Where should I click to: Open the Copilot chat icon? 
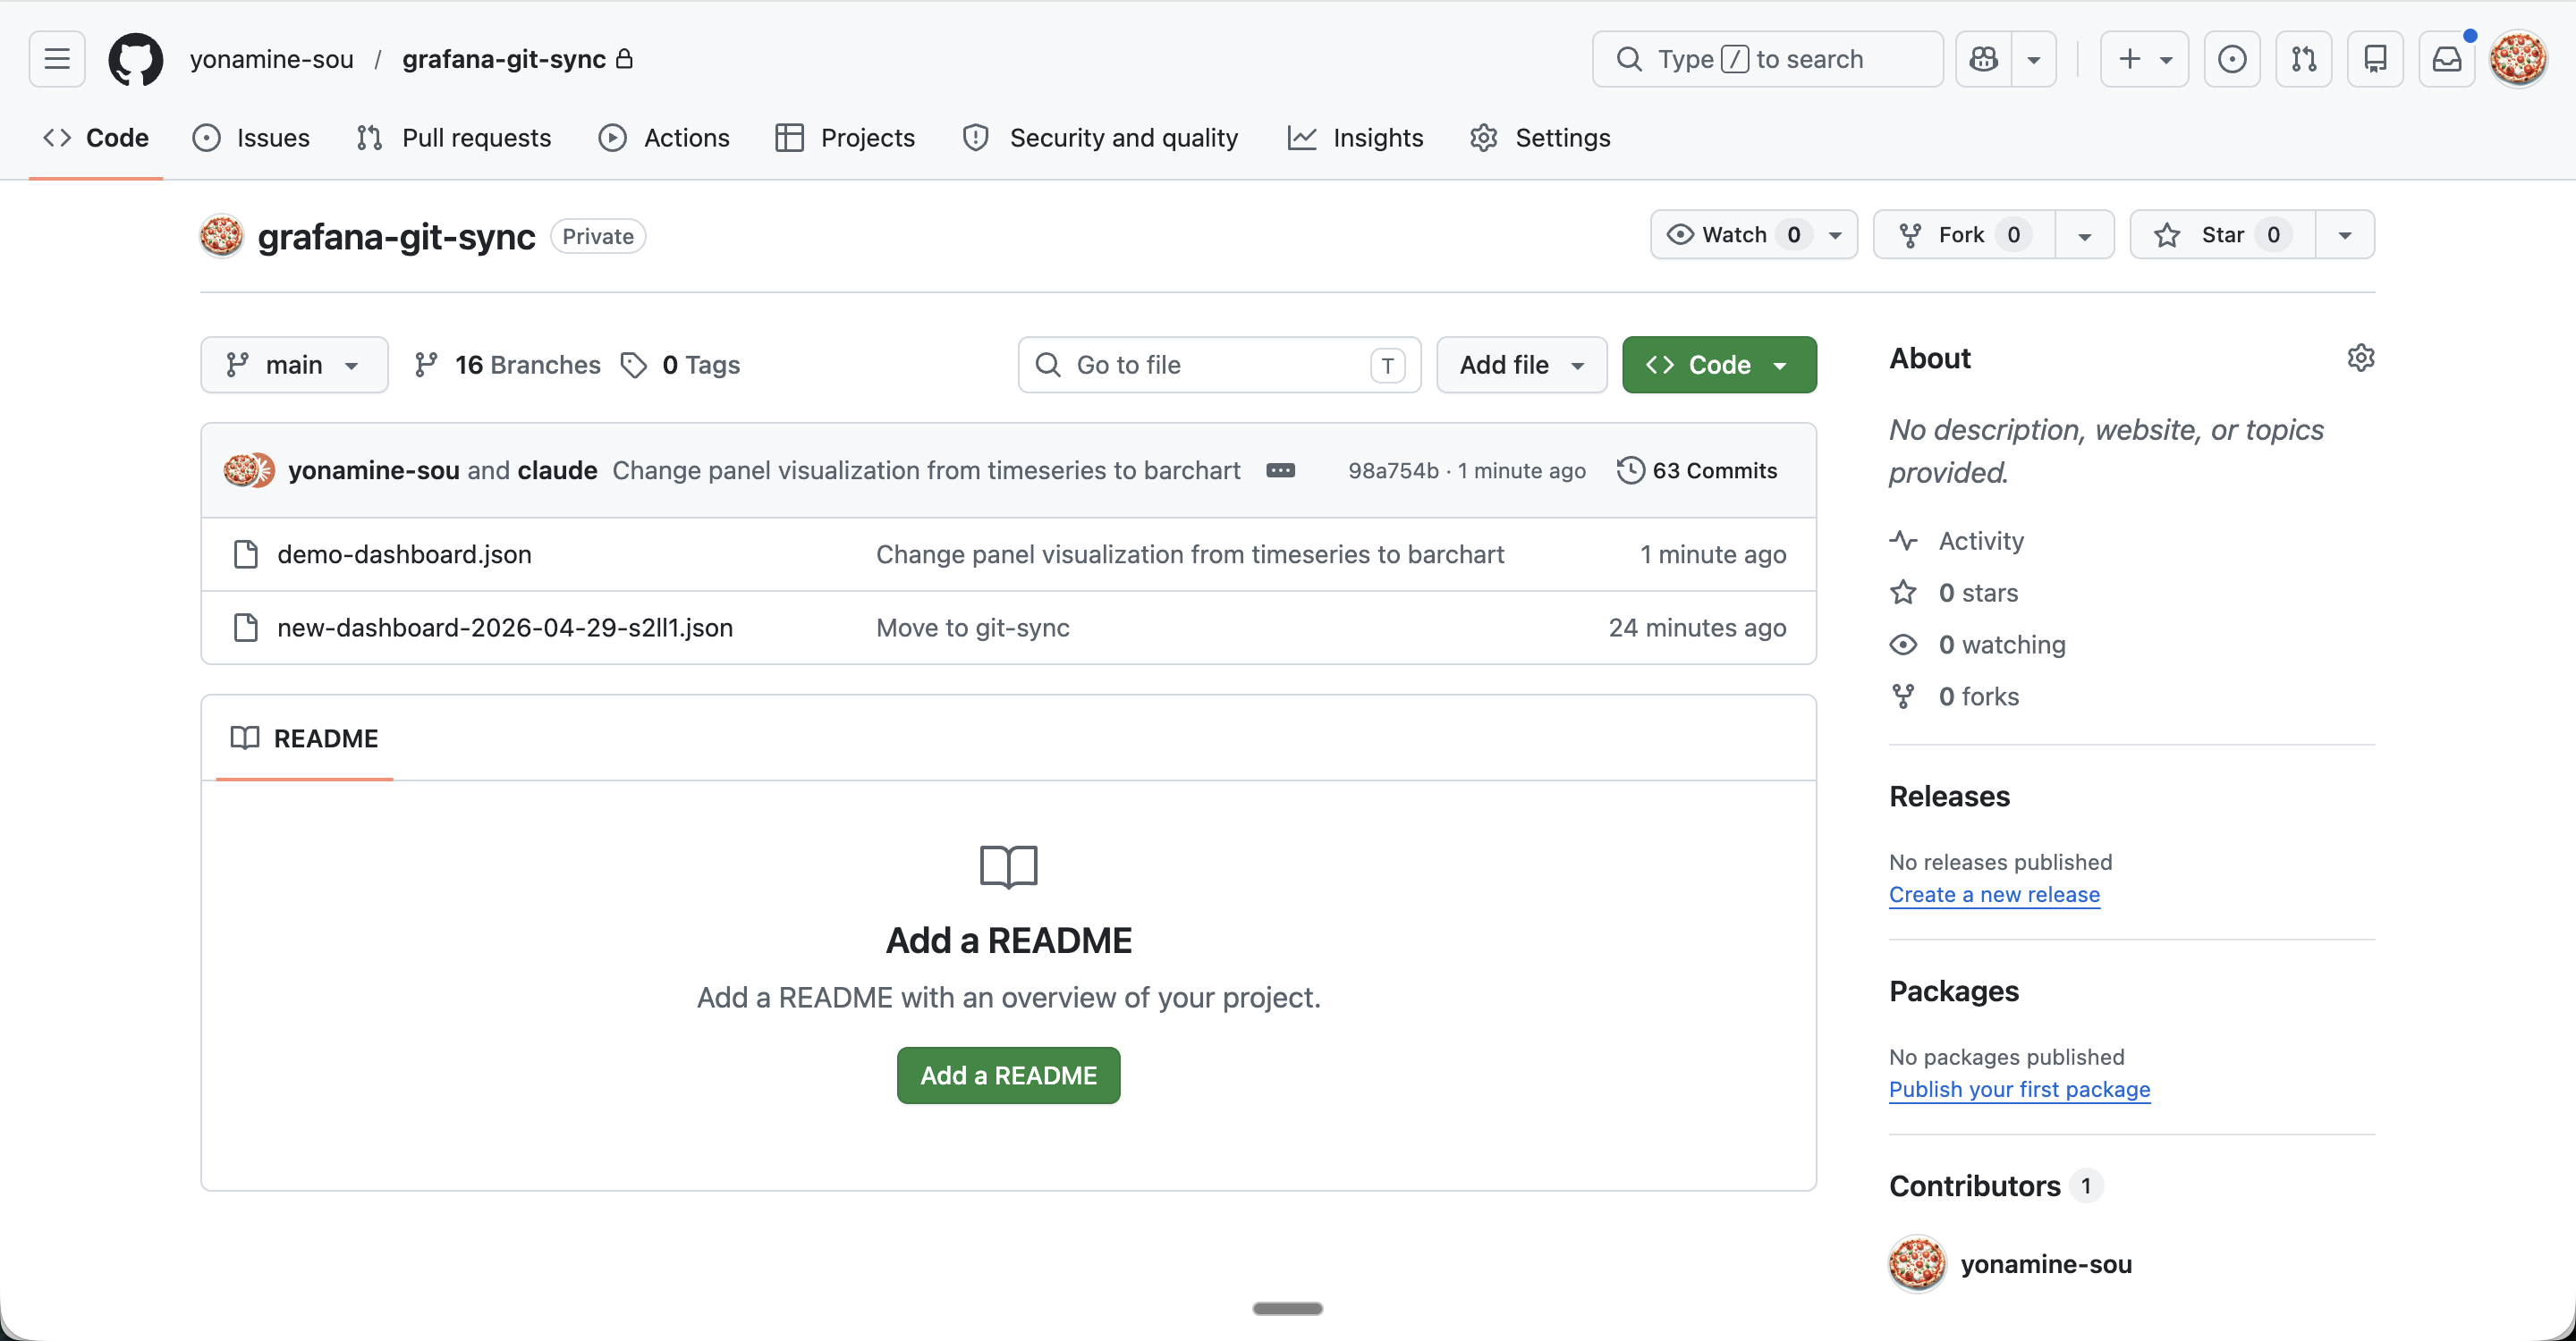(1984, 59)
